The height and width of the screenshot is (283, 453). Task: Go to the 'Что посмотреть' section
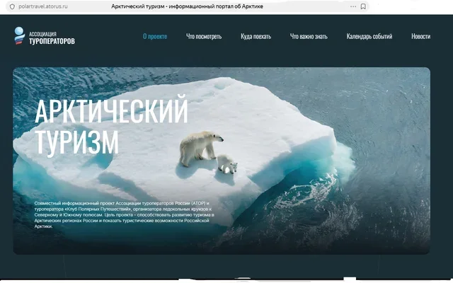point(204,36)
